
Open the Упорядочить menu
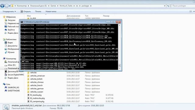click(x=9, y=12)
